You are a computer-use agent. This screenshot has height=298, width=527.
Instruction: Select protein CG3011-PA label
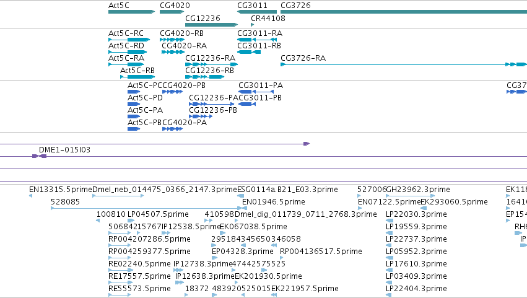(261, 85)
